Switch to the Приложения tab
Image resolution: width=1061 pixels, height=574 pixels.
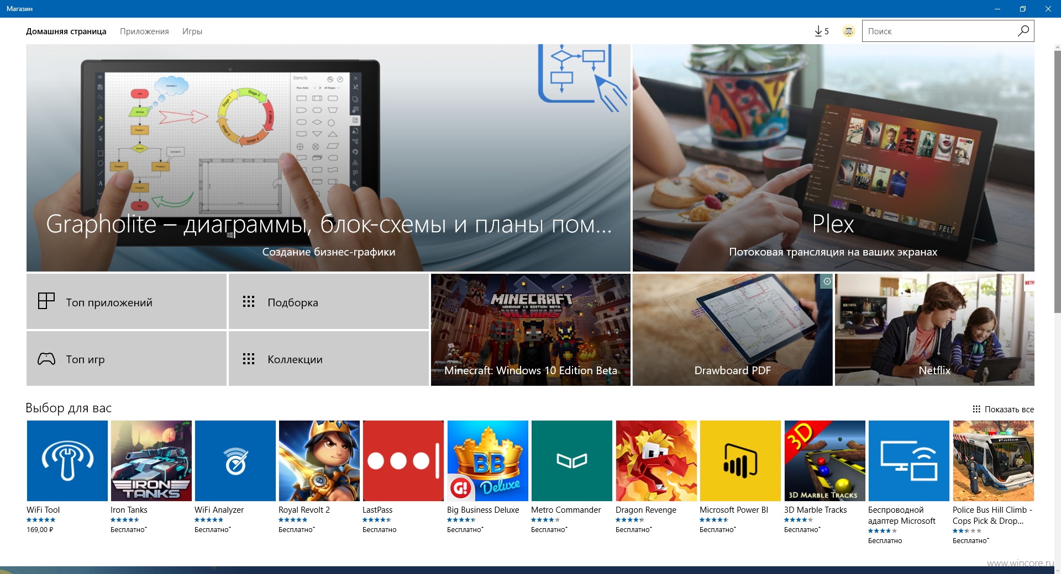pos(144,31)
